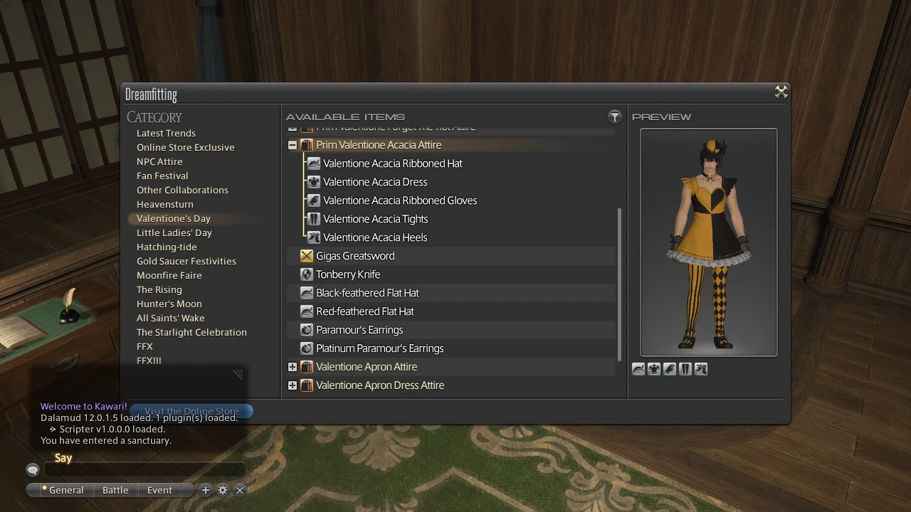This screenshot has width=911, height=512.
Task: Click the Paramour's Earrings icon
Action: click(x=307, y=330)
